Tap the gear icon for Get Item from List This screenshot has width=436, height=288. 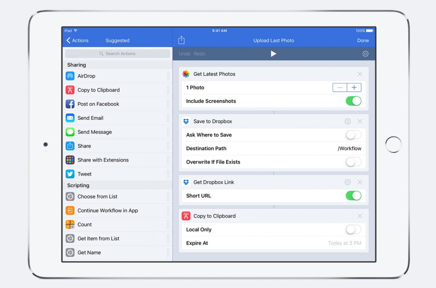(70, 239)
